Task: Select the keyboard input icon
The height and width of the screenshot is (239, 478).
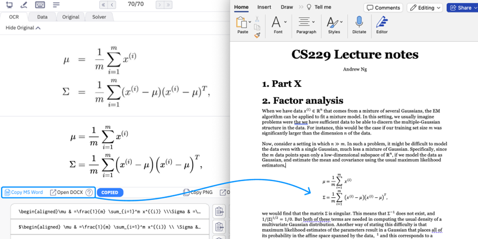Action: point(39,5)
